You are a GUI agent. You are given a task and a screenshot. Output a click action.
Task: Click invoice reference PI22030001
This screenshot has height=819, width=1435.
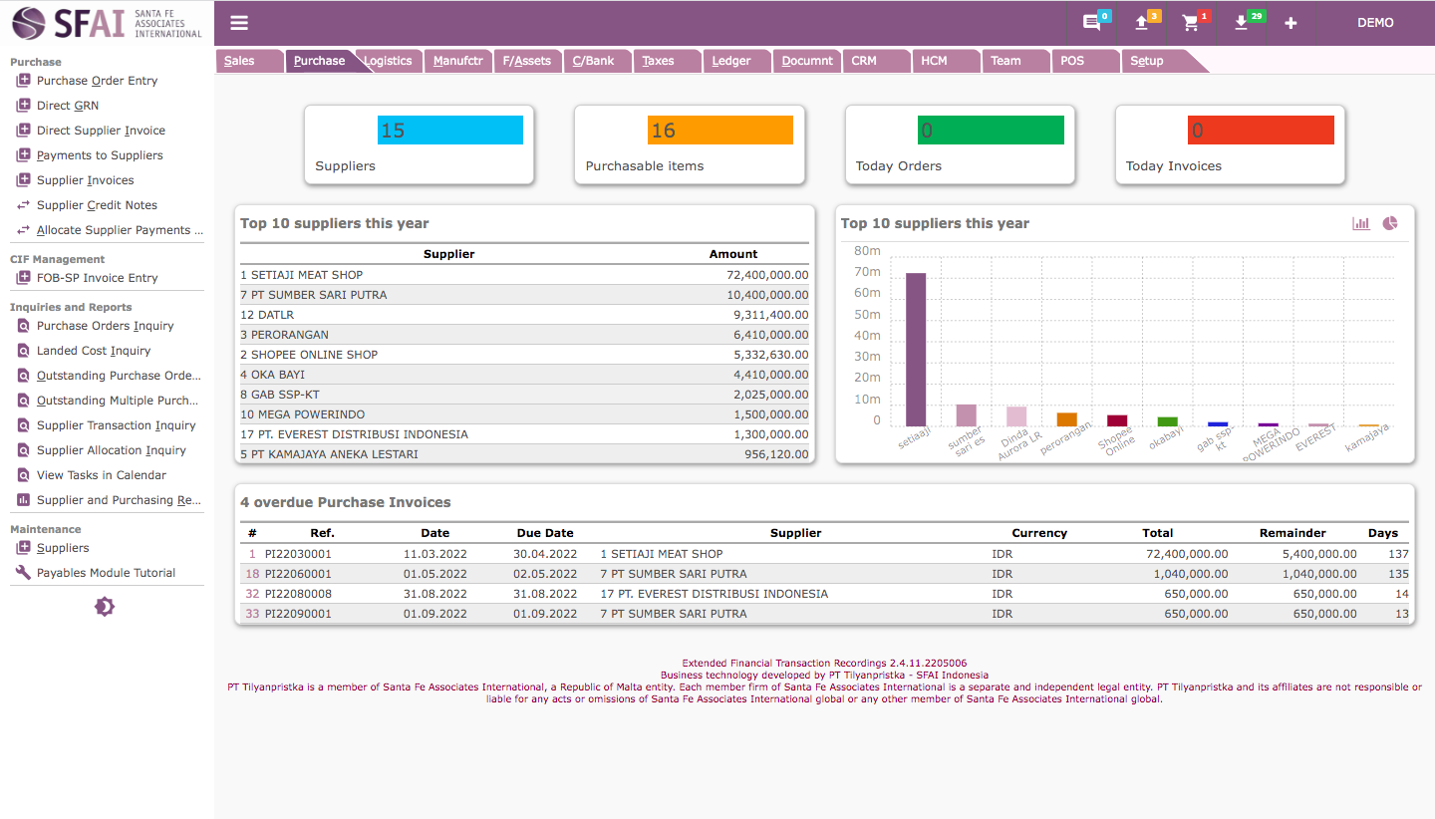298,554
